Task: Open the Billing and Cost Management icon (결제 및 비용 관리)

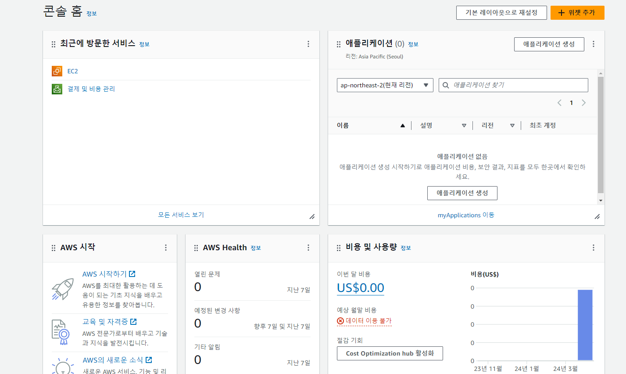Action: [x=57, y=89]
